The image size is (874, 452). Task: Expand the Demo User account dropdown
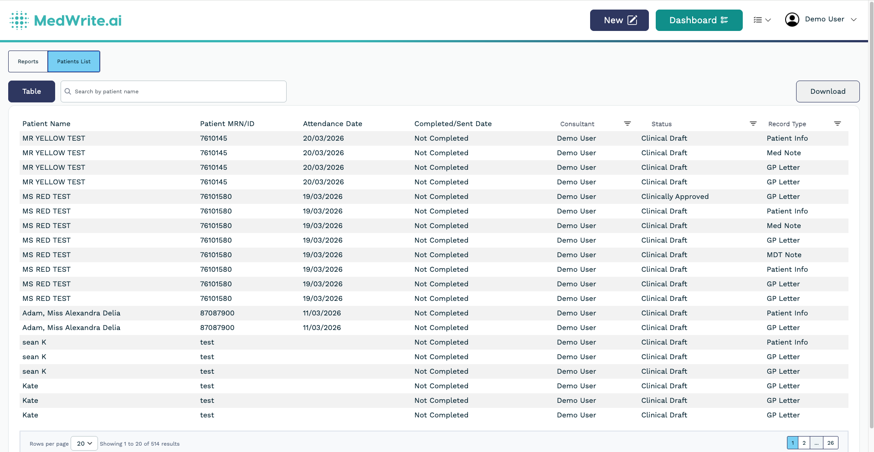tap(853, 20)
